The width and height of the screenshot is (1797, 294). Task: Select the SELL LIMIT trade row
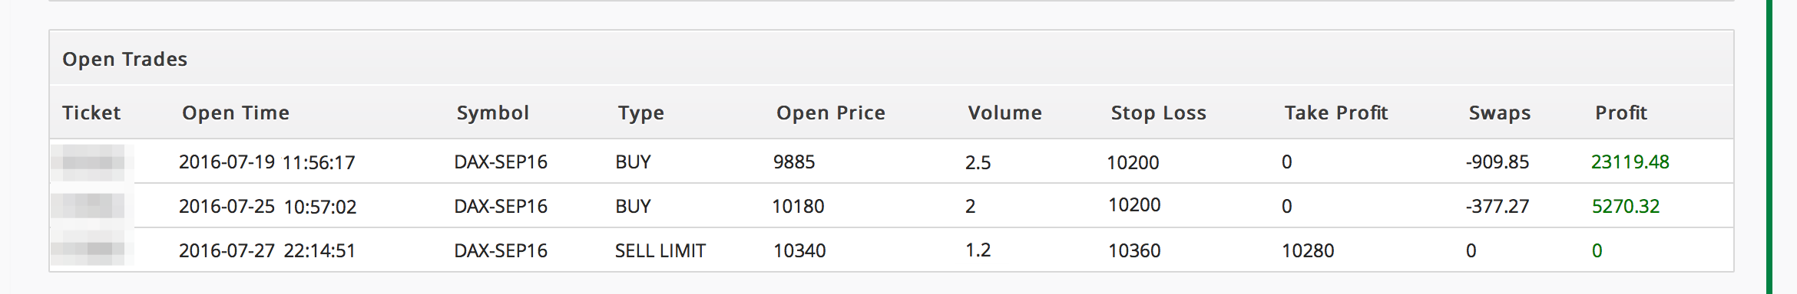click(x=892, y=250)
